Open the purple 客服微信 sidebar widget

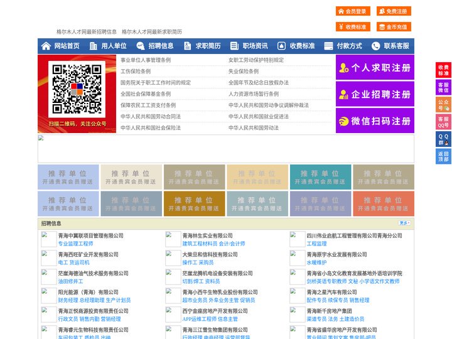[443, 87]
